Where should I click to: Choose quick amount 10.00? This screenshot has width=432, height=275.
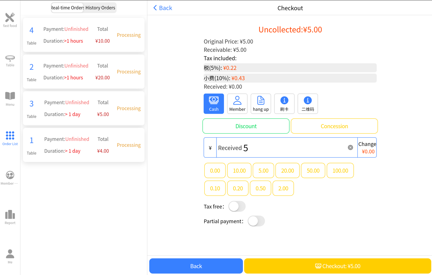tap(239, 170)
